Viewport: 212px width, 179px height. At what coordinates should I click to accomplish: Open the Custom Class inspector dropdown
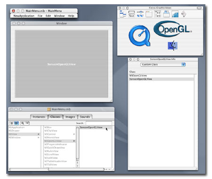pos(163,65)
